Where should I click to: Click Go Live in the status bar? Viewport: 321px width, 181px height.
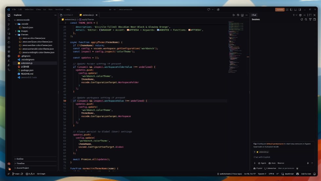tap(306, 174)
